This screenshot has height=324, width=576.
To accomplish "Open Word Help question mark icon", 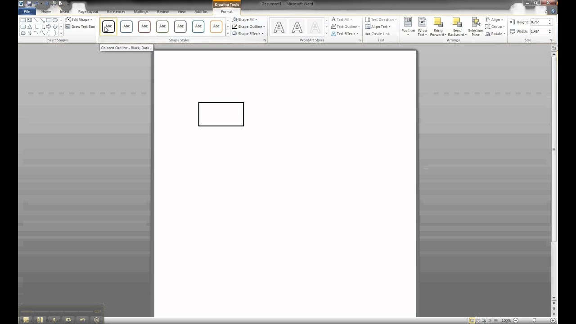I will click(x=553, y=12).
